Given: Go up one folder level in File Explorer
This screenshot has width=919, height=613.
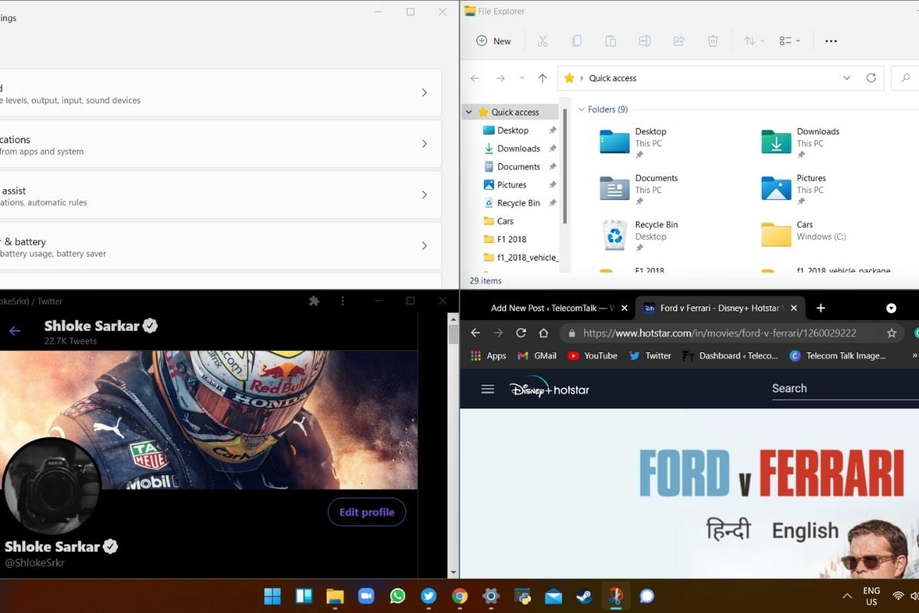Looking at the screenshot, I should (542, 78).
